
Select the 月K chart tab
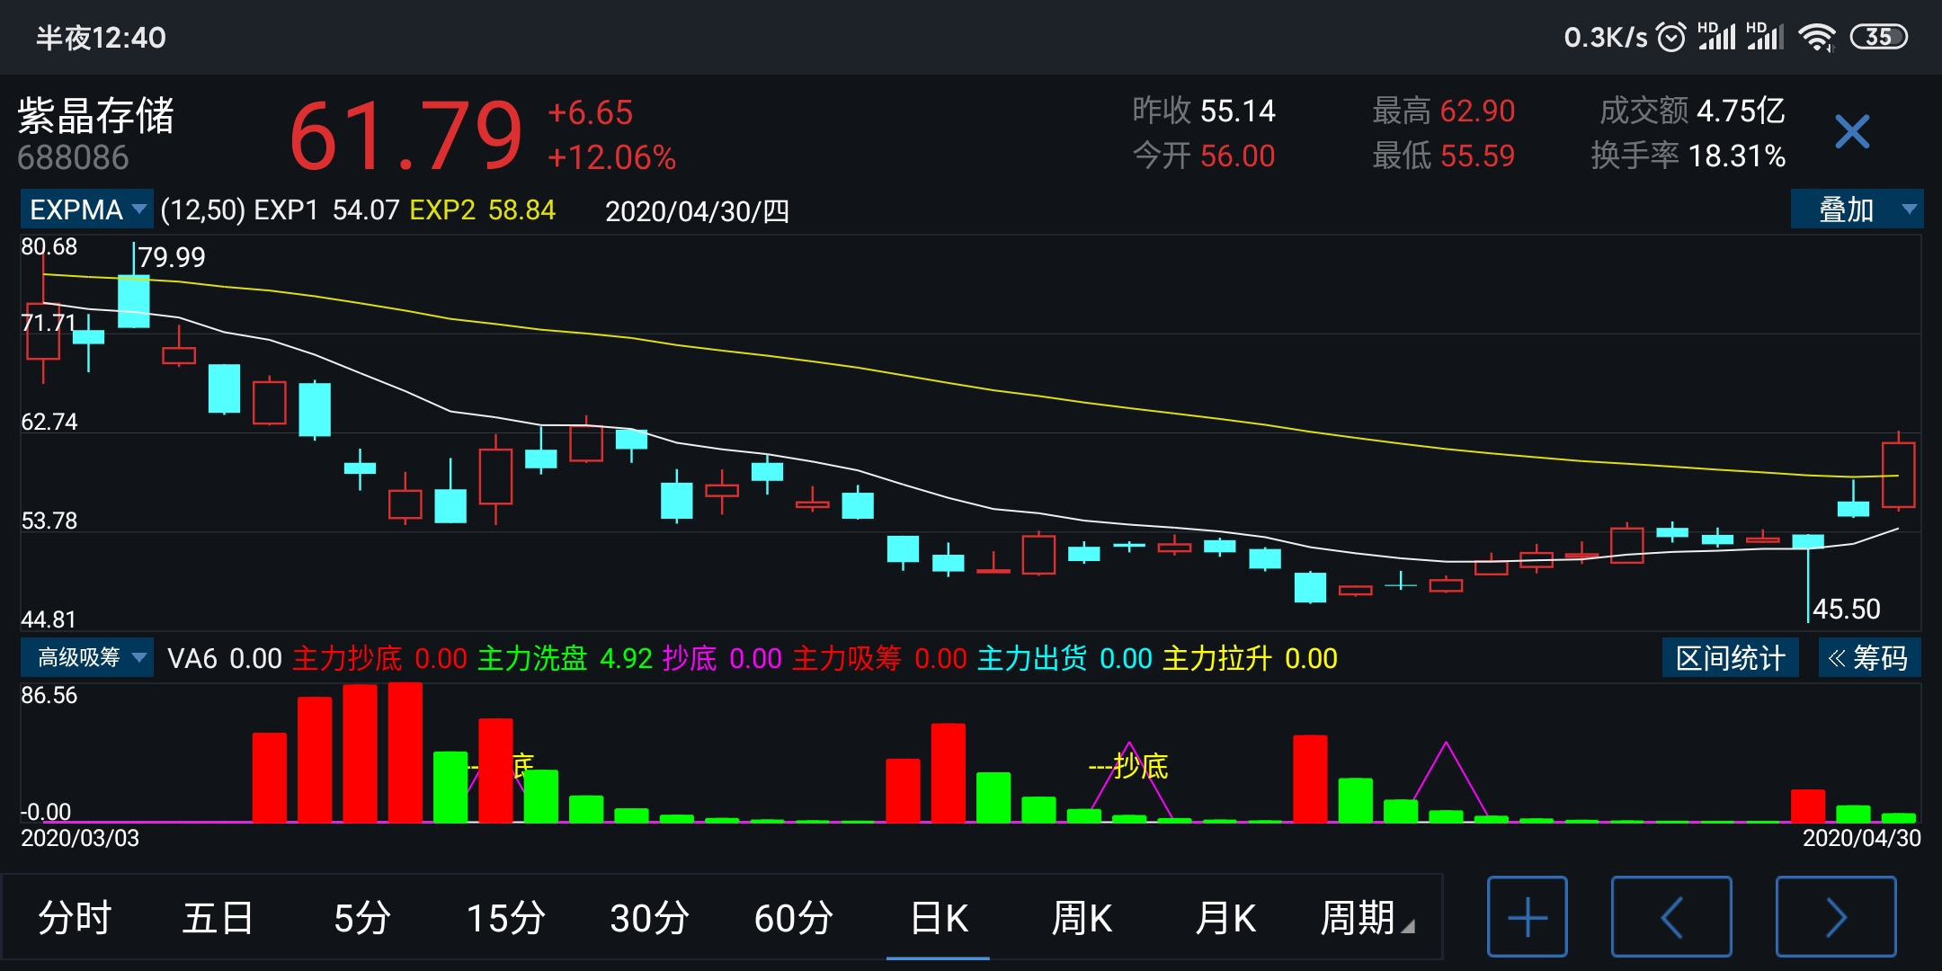click(x=1225, y=918)
